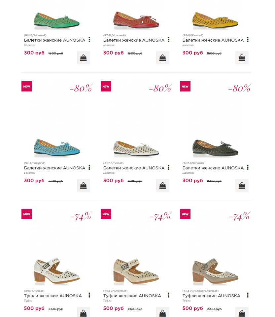Add red 97-17 ballet flats to cart
The image size is (275, 317).
coord(163,58)
